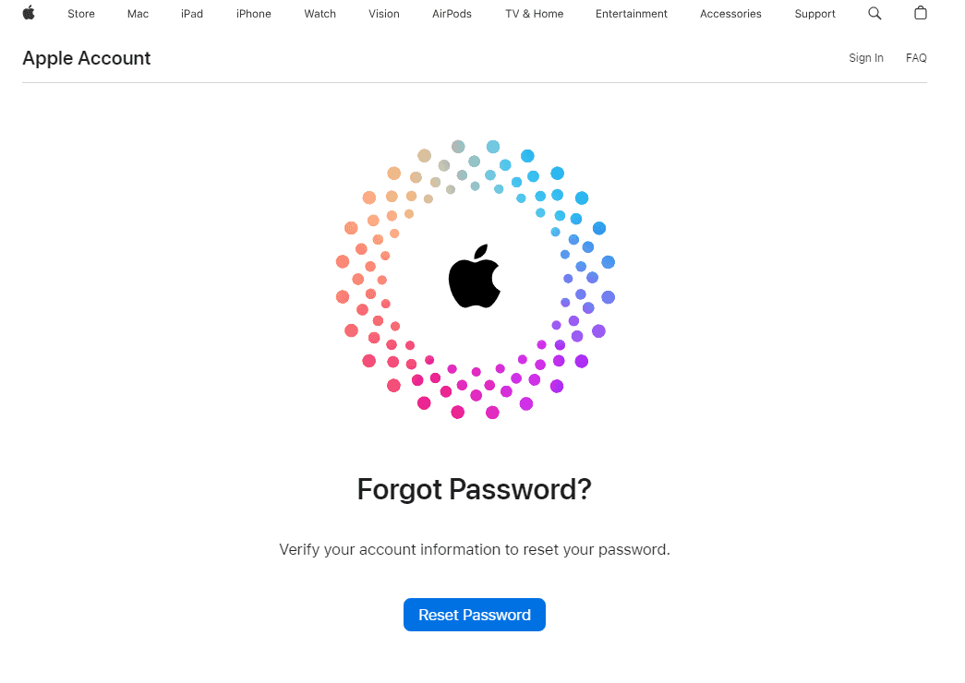Open the Entertainment menu

click(632, 14)
